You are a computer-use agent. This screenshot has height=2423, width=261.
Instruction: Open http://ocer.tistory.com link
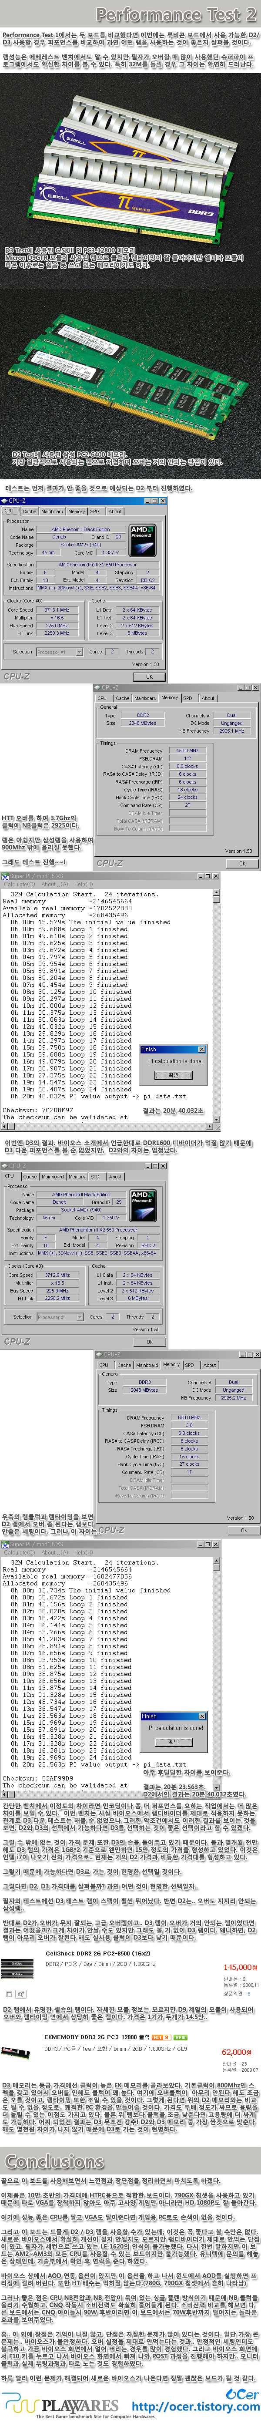pos(195,2407)
